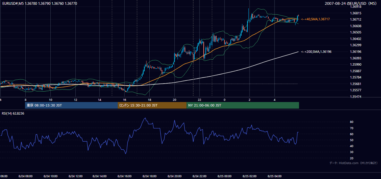
Task: Click the NY 21:00-06:00 JST session bar
Action: pos(243,105)
